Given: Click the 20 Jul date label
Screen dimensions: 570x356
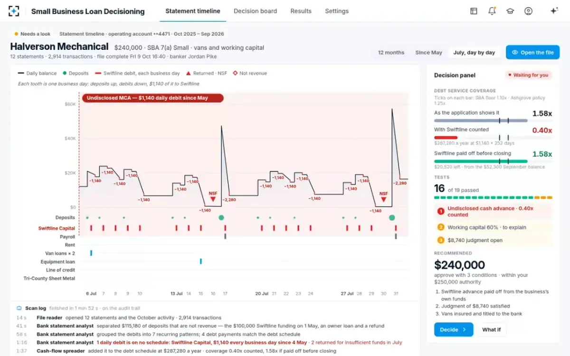Looking at the screenshot, I should (x=262, y=294).
